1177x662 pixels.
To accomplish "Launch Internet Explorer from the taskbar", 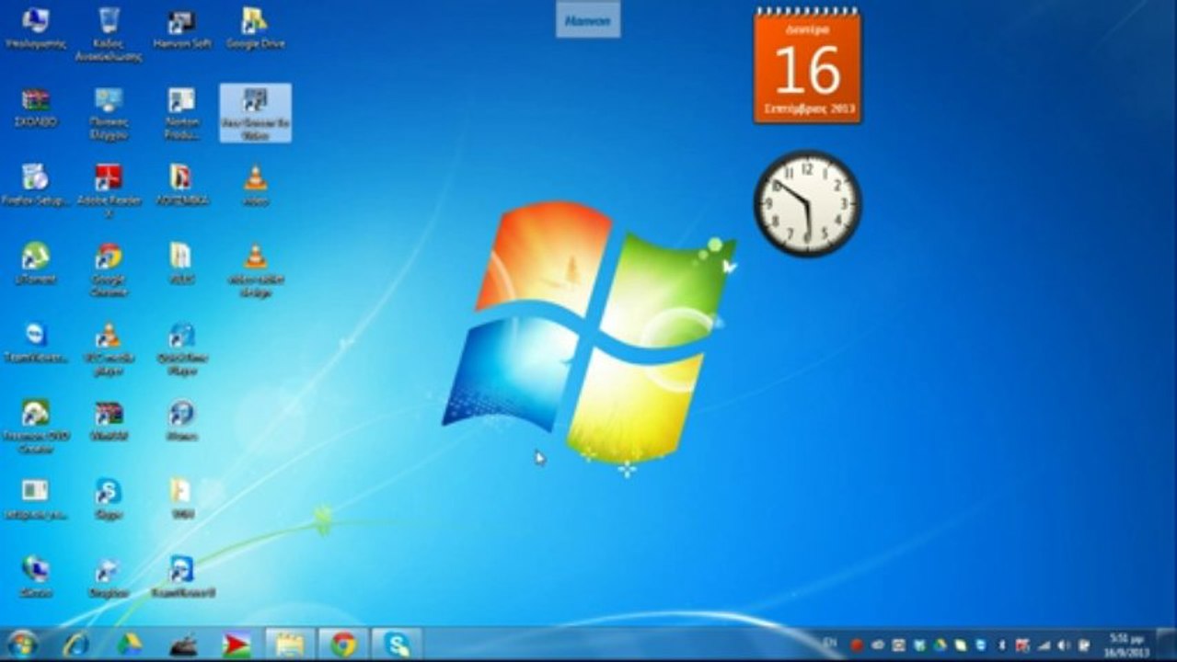I will (76, 645).
